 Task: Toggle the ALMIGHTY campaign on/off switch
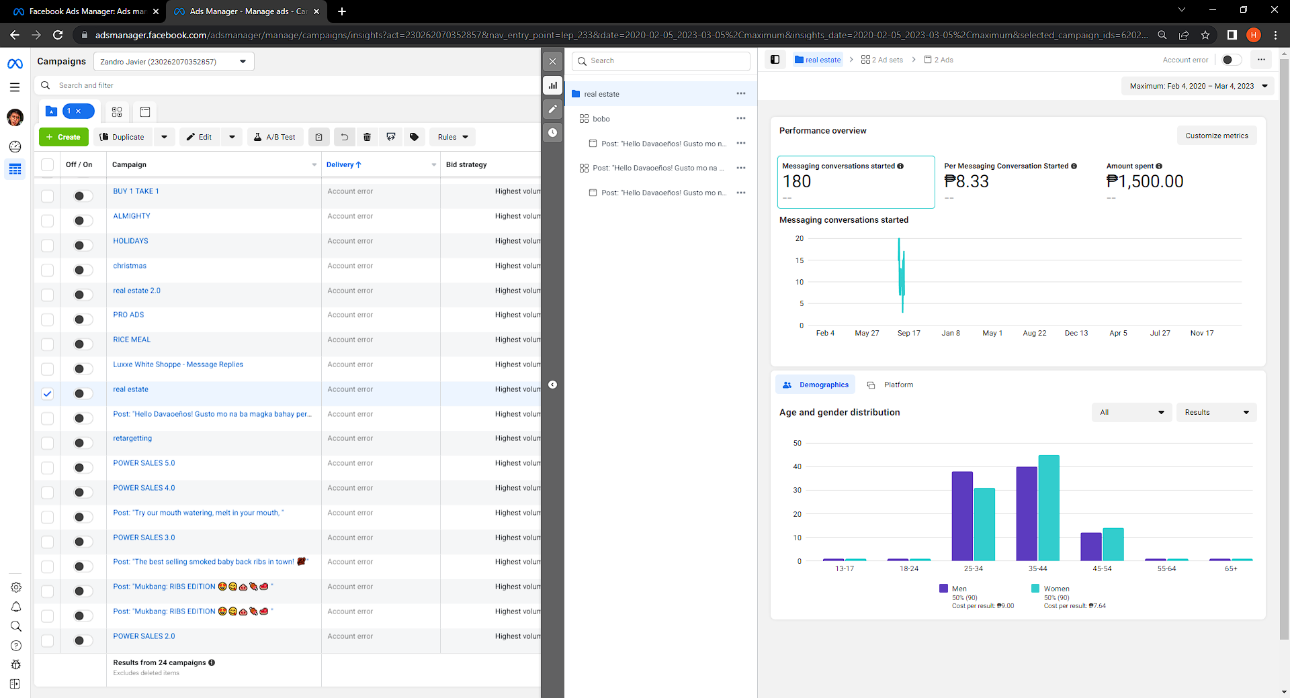[83, 221]
